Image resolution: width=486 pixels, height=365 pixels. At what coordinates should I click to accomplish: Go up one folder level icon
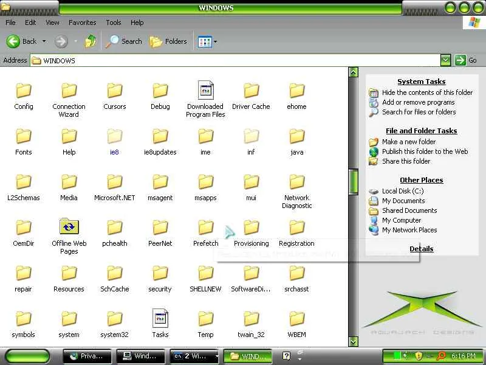pos(90,41)
